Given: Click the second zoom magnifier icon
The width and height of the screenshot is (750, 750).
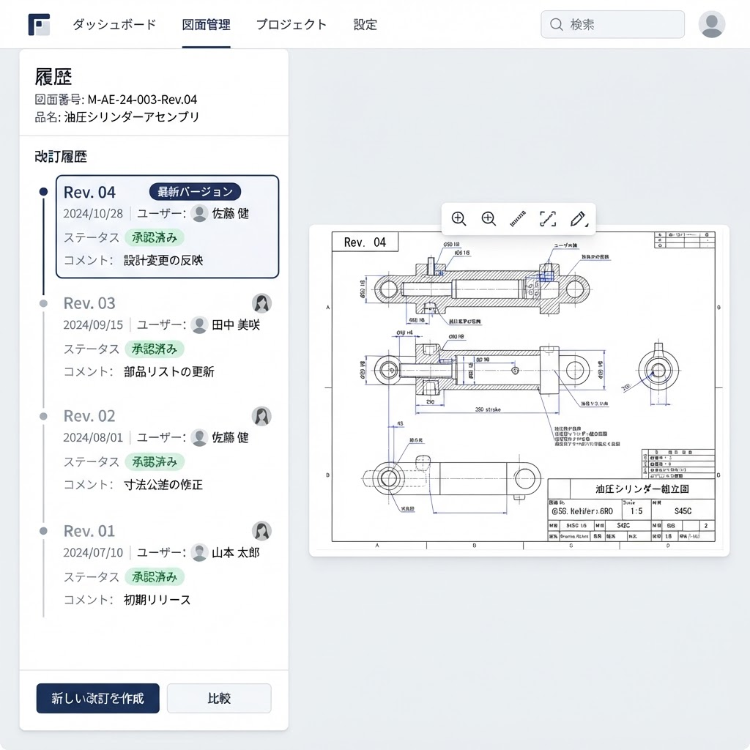Looking at the screenshot, I should pos(489,218).
